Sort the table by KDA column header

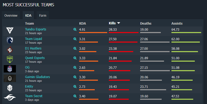point(83,24)
